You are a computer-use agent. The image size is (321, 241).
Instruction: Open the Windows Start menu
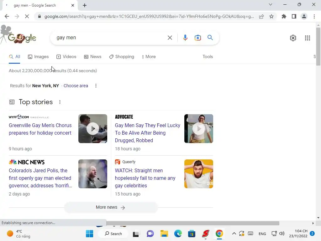coord(89,233)
